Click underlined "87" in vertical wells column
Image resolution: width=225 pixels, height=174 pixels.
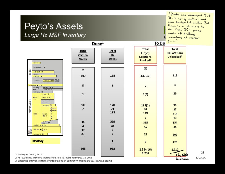tap(83, 134)
